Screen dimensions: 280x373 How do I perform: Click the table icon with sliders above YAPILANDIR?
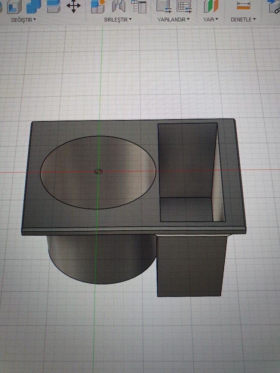pos(184,6)
